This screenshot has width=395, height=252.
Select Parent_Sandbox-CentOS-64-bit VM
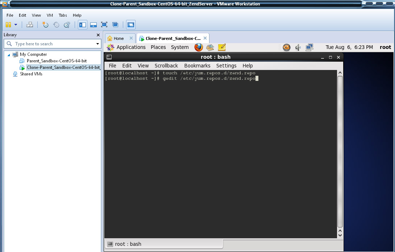tap(57, 61)
